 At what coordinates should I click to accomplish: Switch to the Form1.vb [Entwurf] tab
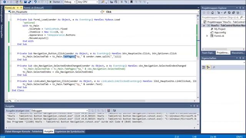click(33, 8)
